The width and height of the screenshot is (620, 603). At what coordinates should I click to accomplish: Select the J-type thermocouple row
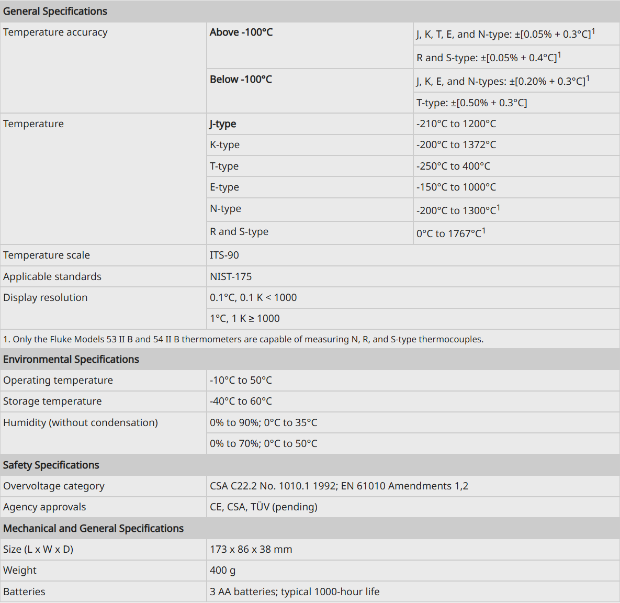click(x=413, y=124)
